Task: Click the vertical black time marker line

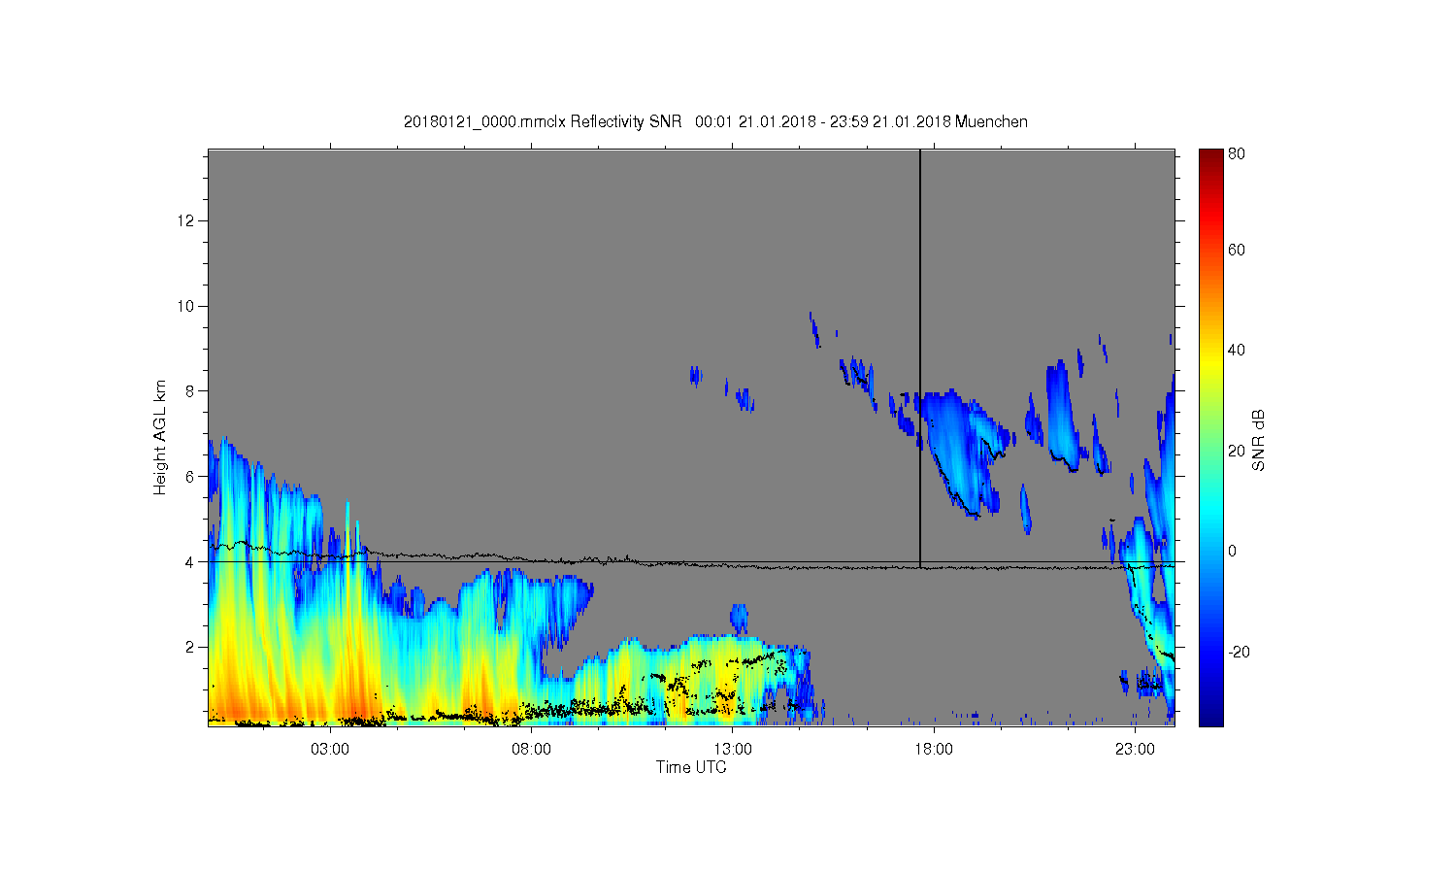Action: click(x=920, y=357)
